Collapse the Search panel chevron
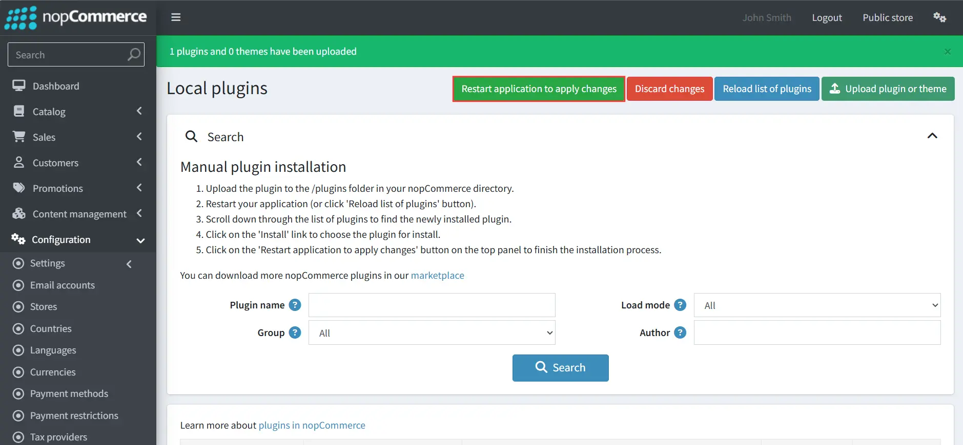The height and width of the screenshot is (445, 963). pyautogui.click(x=932, y=136)
